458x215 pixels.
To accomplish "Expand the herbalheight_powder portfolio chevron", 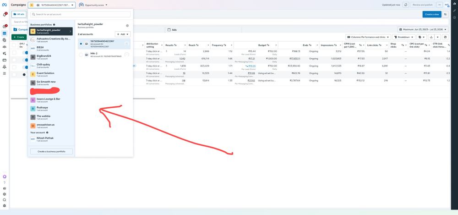I will click(70, 31).
